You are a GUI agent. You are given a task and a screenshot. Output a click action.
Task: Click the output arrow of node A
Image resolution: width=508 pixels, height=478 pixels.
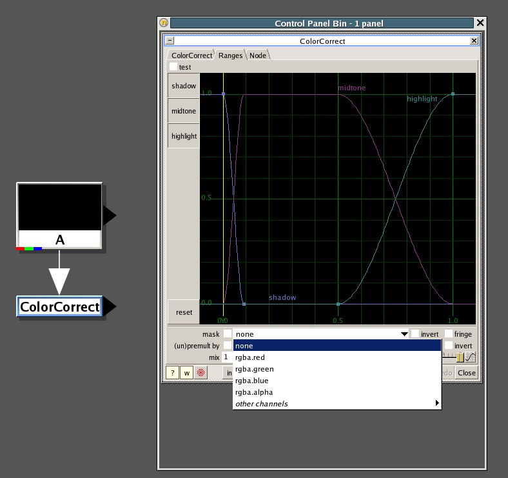point(109,215)
